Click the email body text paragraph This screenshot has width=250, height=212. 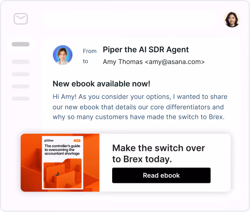[140, 107]
